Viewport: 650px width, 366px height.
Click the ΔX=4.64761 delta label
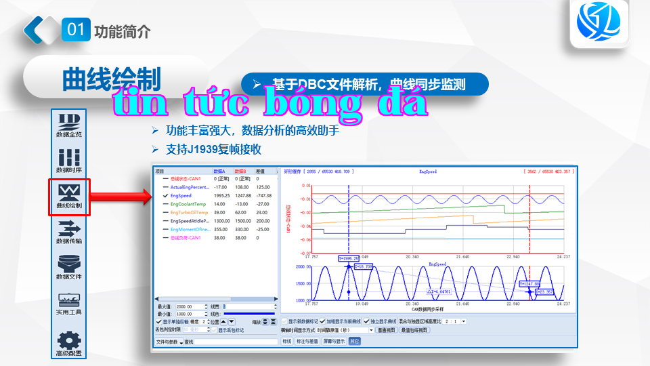[439, 291]
